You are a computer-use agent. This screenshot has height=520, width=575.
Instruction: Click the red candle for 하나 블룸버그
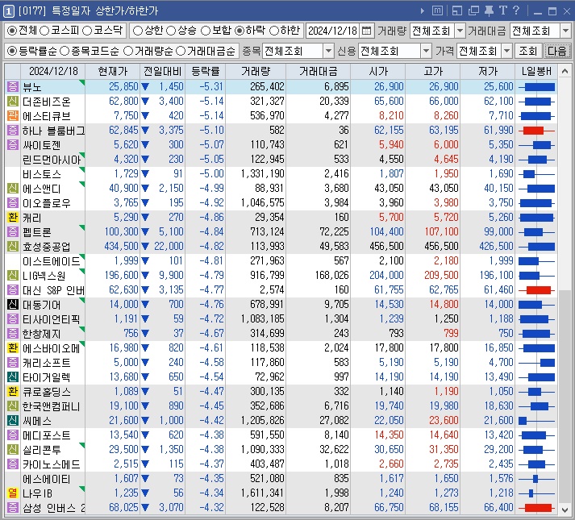(537, 131)
